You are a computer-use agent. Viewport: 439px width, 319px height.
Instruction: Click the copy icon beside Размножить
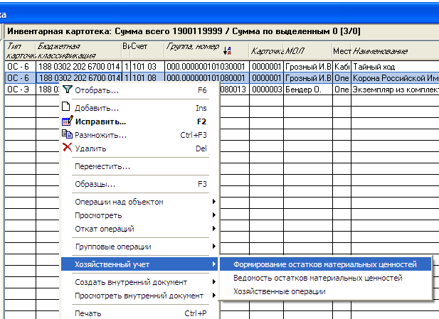68,134
